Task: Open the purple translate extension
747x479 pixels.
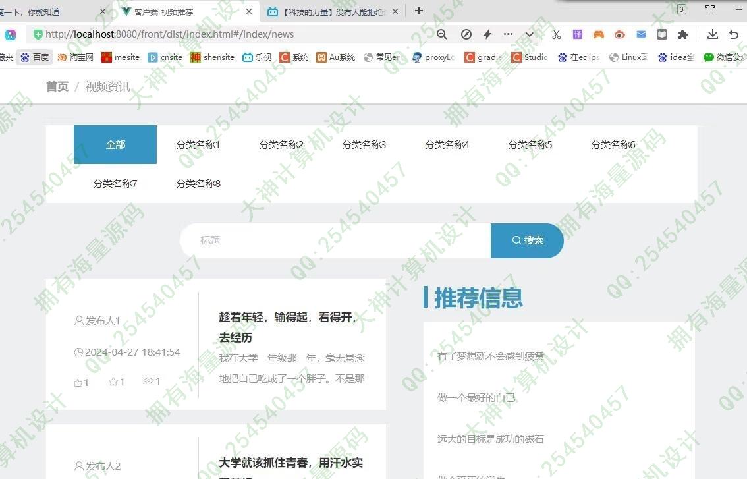Action: pyautogui.click(x=578, y=34)
